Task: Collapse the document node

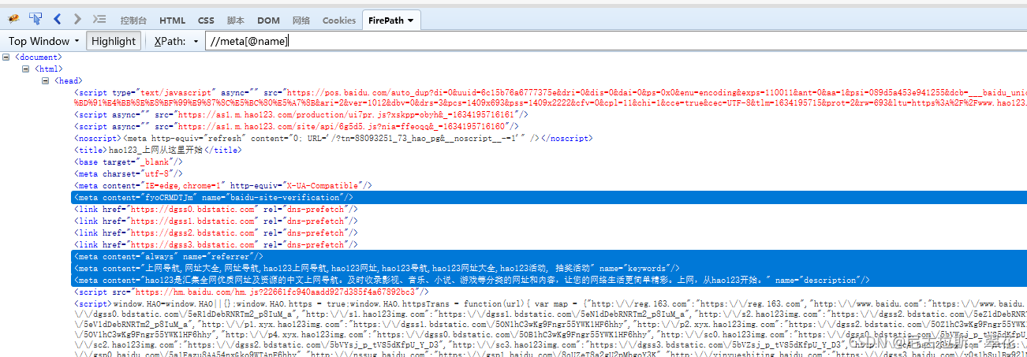Action: click(6, 58)
